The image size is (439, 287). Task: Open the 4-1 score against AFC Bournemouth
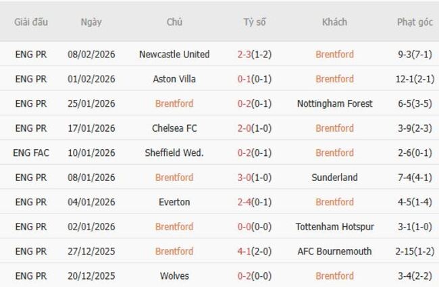pos(244,251)
